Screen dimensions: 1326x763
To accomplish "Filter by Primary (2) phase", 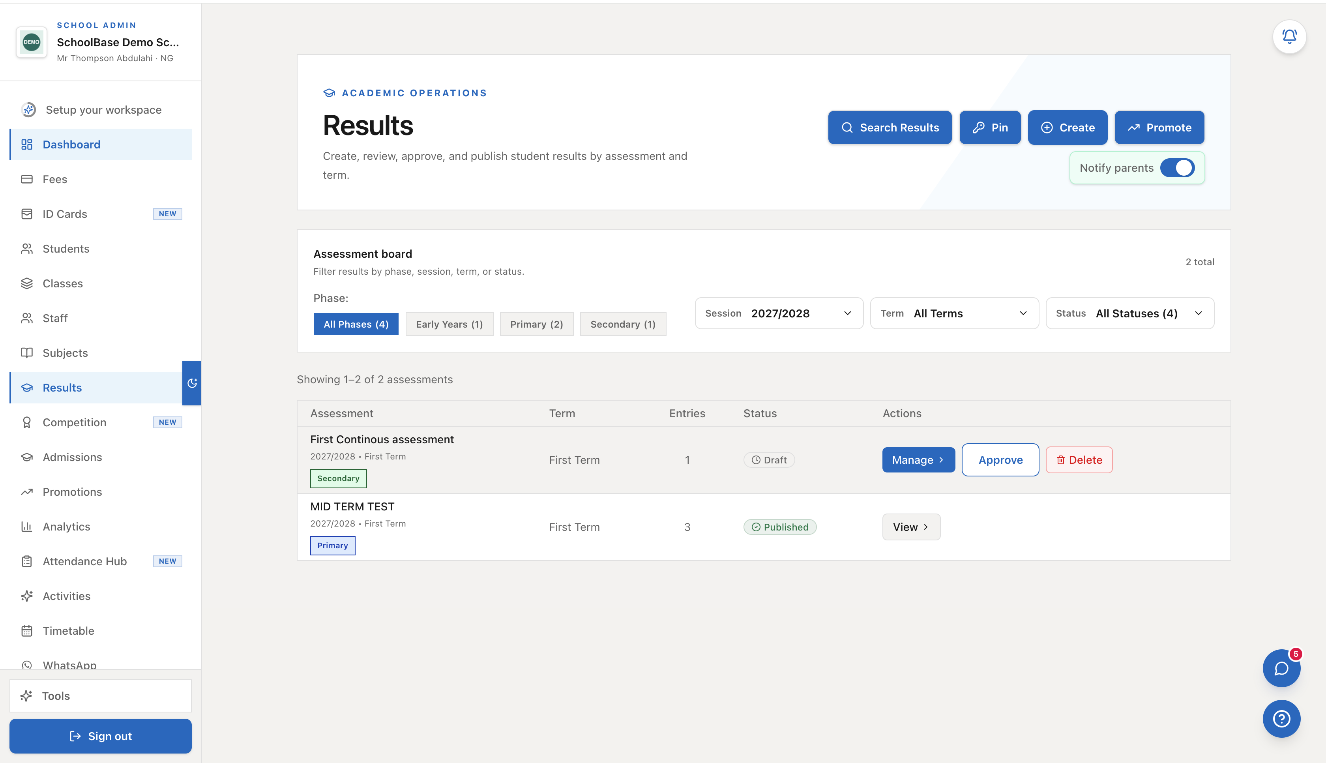I will [x=536, y=324].
